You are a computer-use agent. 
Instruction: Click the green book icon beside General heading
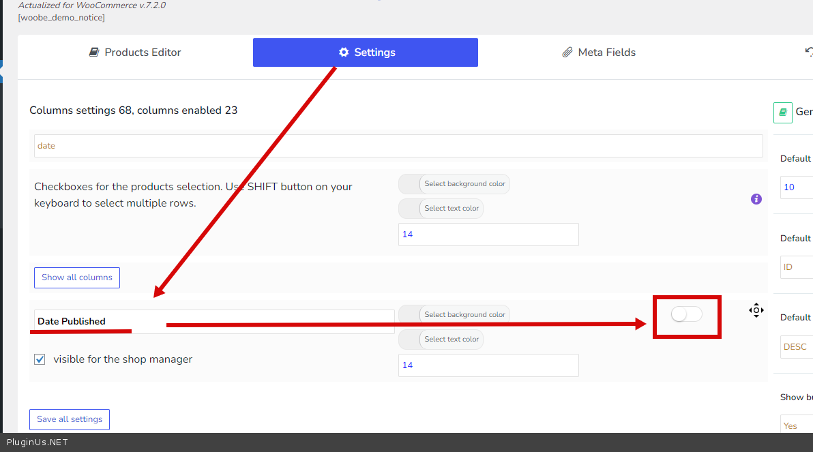pyautogui.click(x=782, y=112)
